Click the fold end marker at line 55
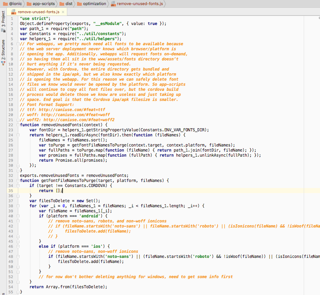 pos(18,292)
